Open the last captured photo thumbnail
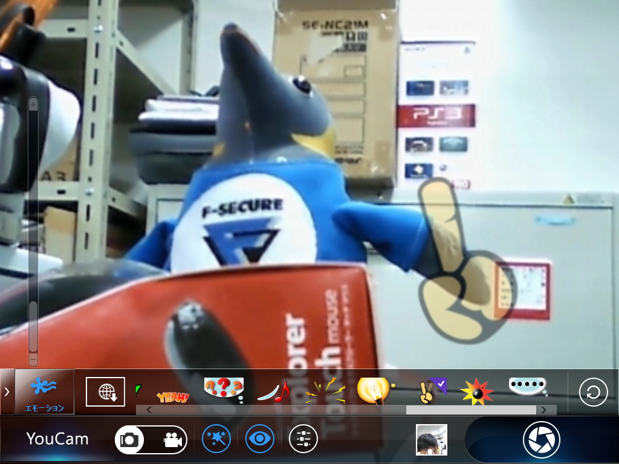This screenshot has width=619, height=464. 432,440
